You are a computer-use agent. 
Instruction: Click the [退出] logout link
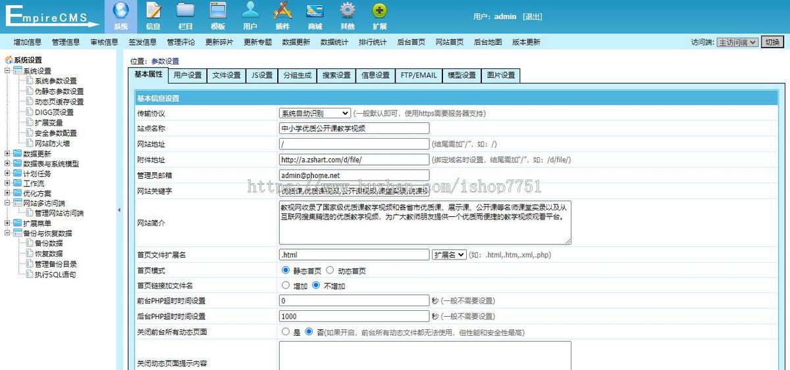(x=533, y=16)
